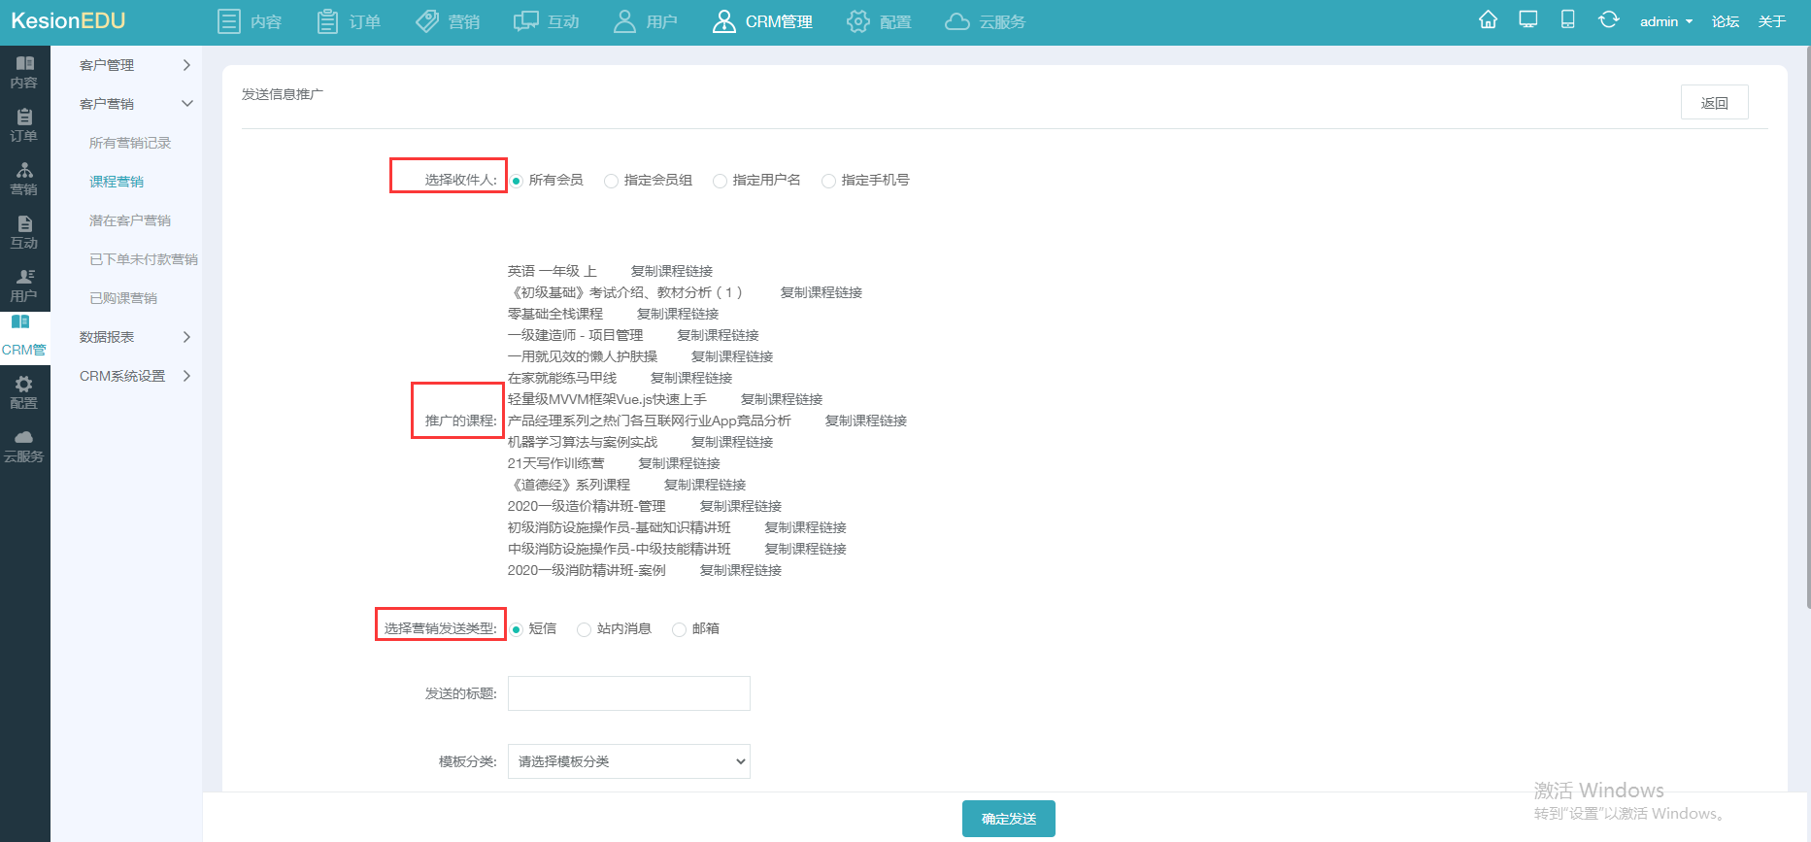The height and width of the screenshot is (842, 1811).
Task: Copy course link for 机器学习算法与案例实战
Action: coord(732,442)
